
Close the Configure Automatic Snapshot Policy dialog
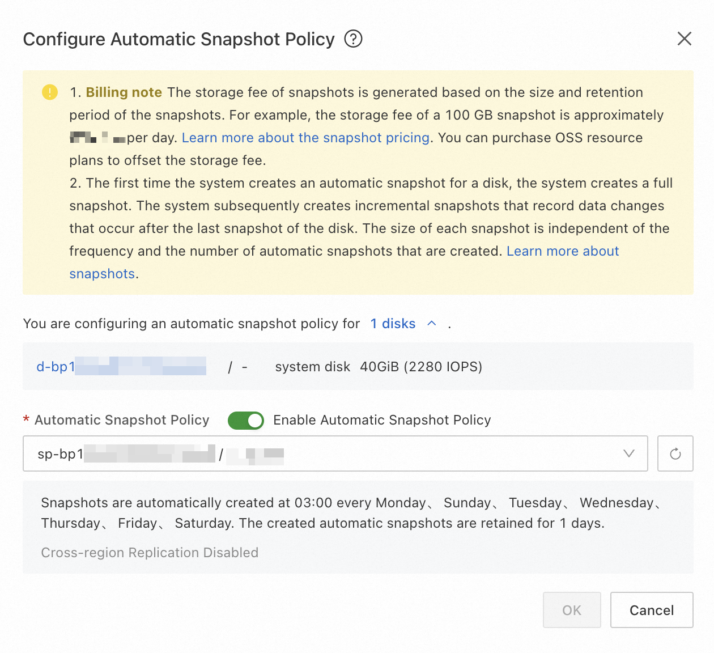[685, 39]
